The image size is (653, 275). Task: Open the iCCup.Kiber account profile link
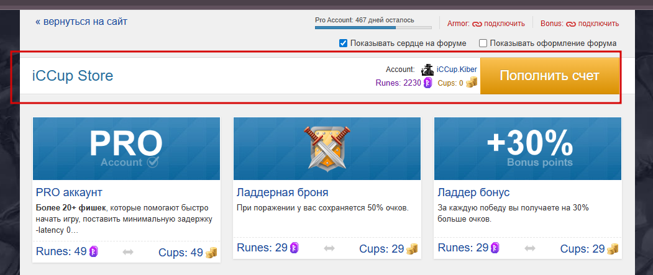(457, 70)
